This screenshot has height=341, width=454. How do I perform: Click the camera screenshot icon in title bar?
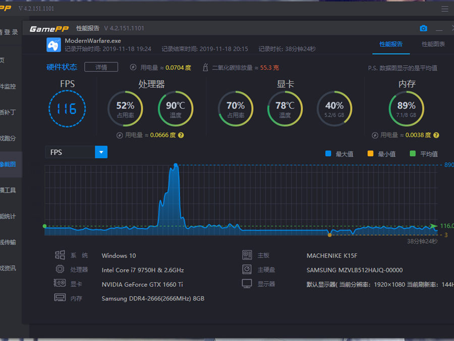(x=423, y=28)
